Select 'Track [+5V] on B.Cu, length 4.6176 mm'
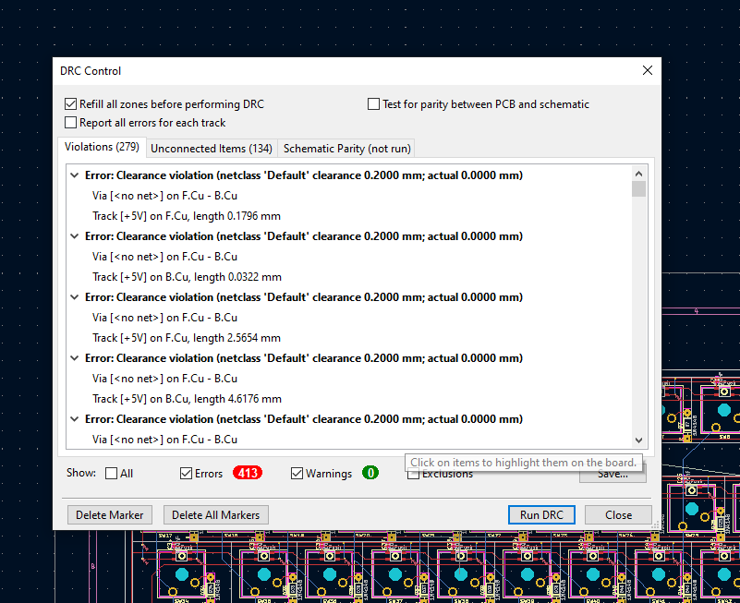Image resolution: width=740 pixels, height=603 pixels. point(187,399)
